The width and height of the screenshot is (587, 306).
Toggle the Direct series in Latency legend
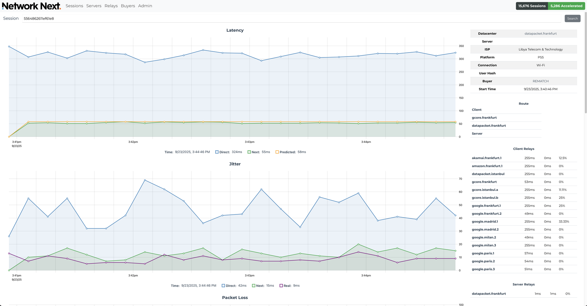point(217,152)
